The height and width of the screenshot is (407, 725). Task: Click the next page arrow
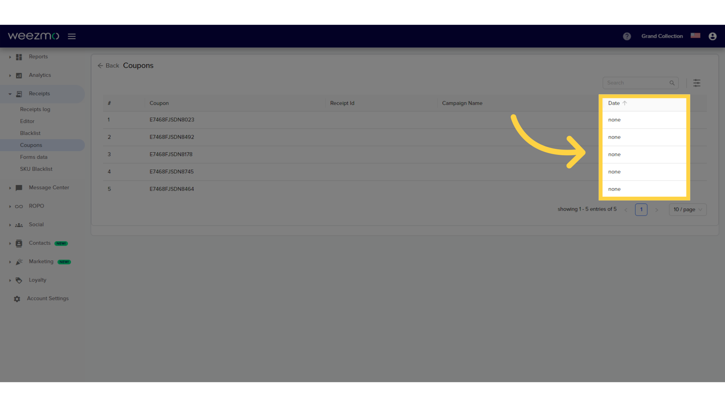click(x=657, y=210)
